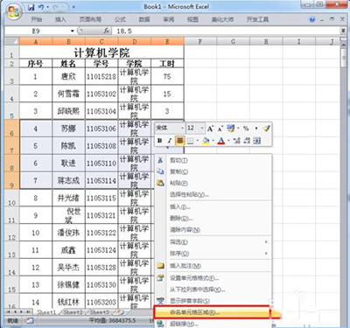Increase decimal places in mini toolbar

pos(237,141)
